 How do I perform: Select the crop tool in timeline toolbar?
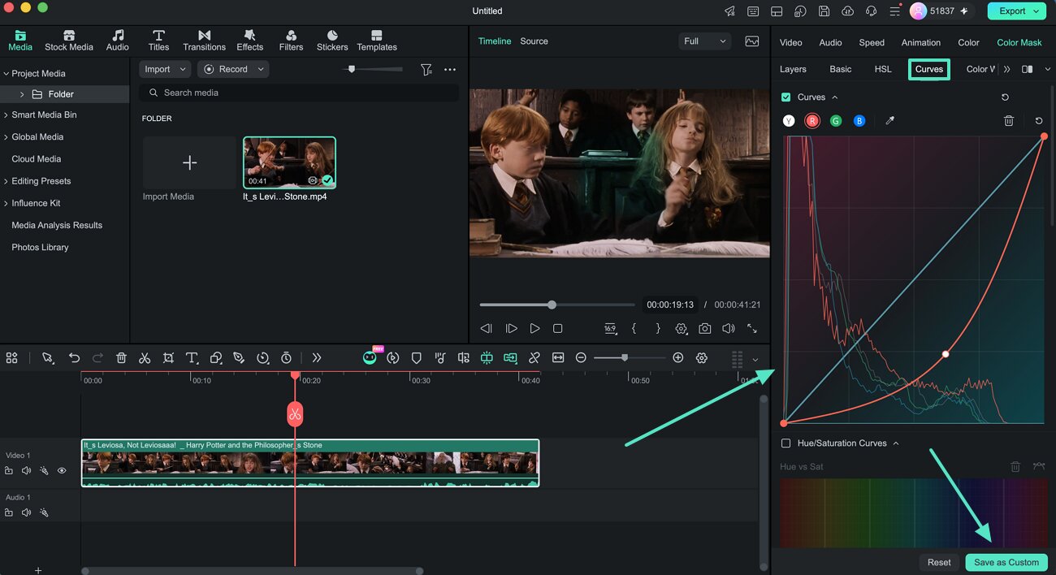click(168, 358)
